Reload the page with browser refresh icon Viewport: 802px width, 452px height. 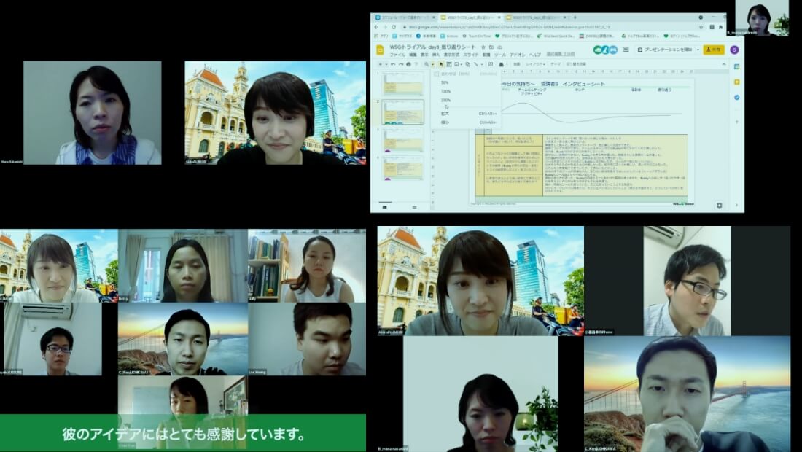point(394,27)
